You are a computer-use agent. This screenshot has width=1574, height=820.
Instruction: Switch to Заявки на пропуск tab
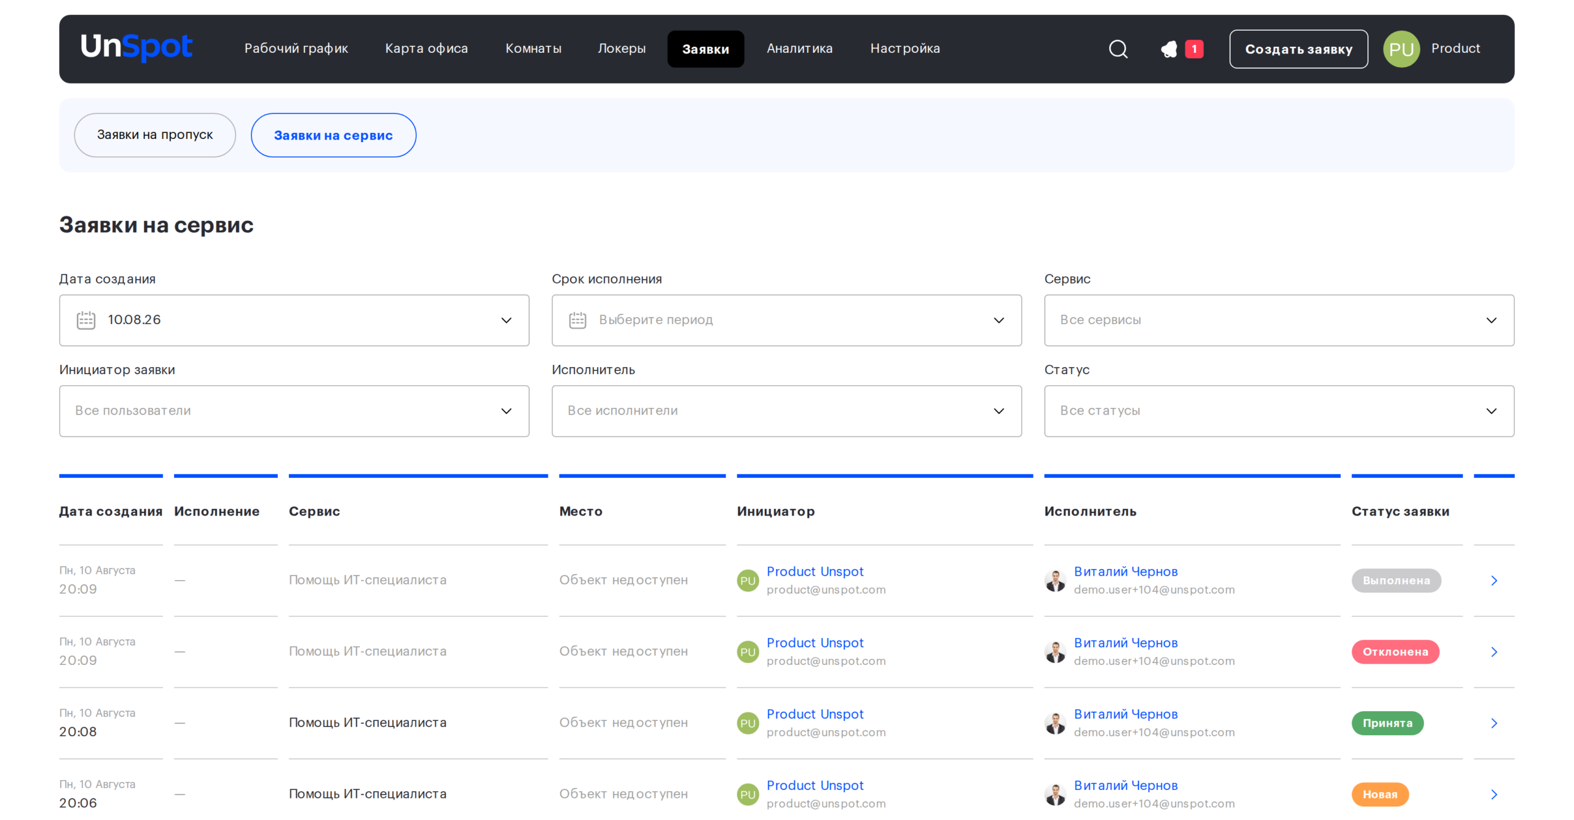click(x=155, y=135)
